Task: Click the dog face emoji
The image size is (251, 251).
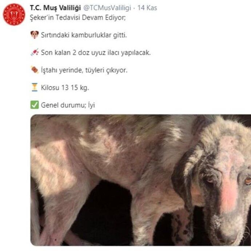Action: (x=35, y=35)
